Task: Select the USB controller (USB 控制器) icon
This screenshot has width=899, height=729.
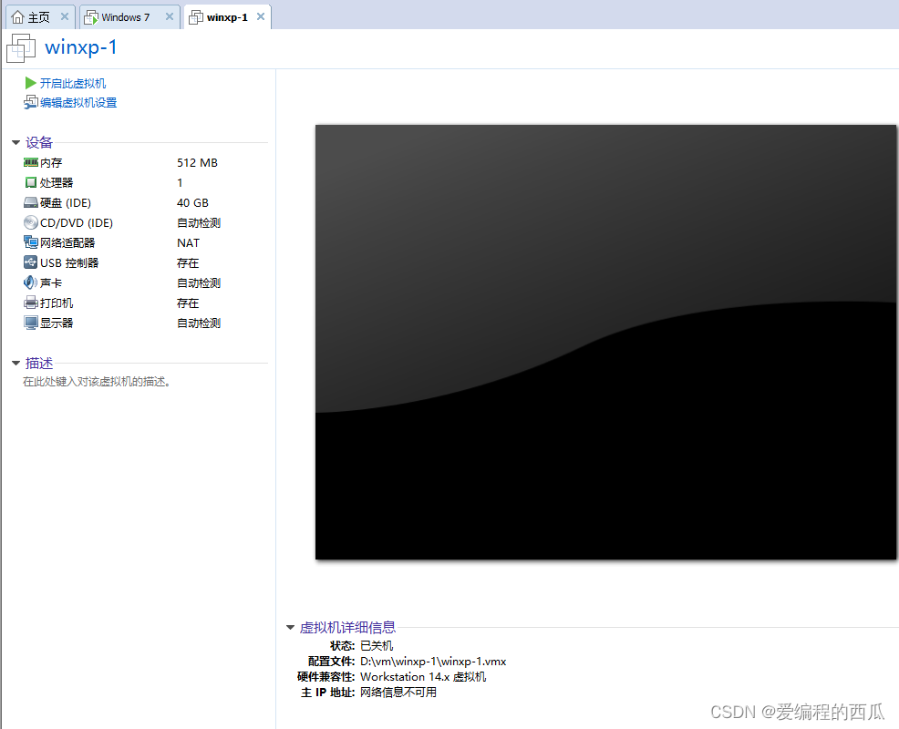Action: point(31,262)
